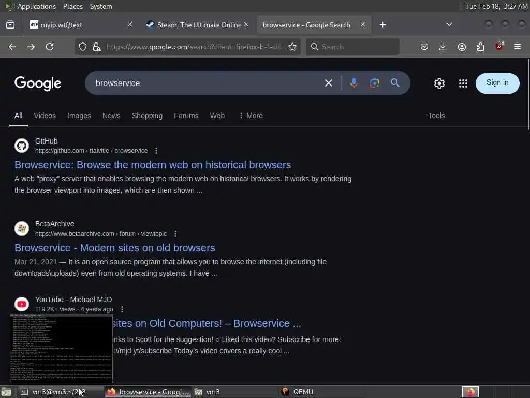Click the show desktop taskbar icon
The width and height of the screenshot is (530, 398).
click(6, 392)
